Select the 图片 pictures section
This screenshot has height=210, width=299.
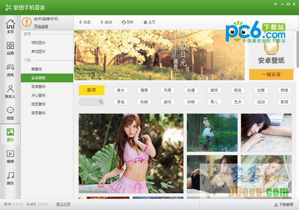click(x=10, y=135)
